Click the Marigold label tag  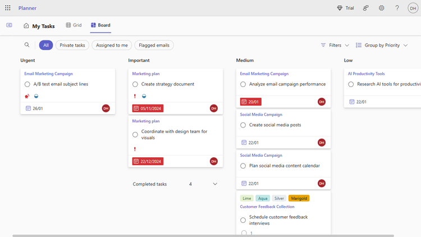click(299, 198)
